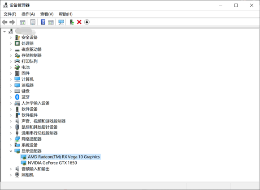This screenshot has width=260, height=190.
Task: Expand the 蓝牙 category
Action: coord(11,97)
